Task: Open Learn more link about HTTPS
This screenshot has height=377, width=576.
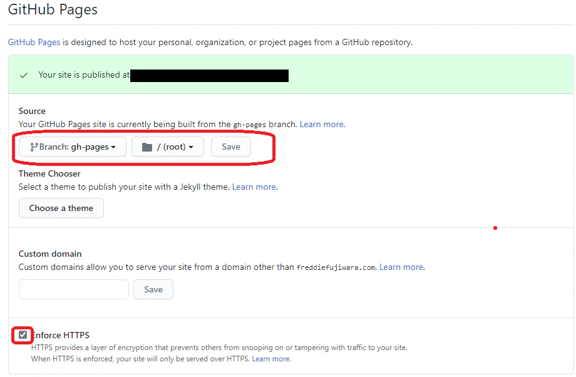Action: point(270,359)
